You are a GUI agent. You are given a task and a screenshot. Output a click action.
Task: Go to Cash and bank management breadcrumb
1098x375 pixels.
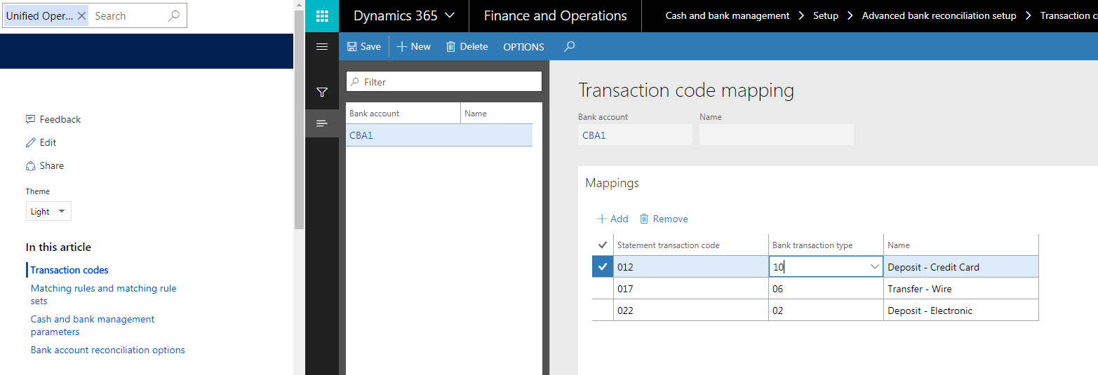point(727,15)
